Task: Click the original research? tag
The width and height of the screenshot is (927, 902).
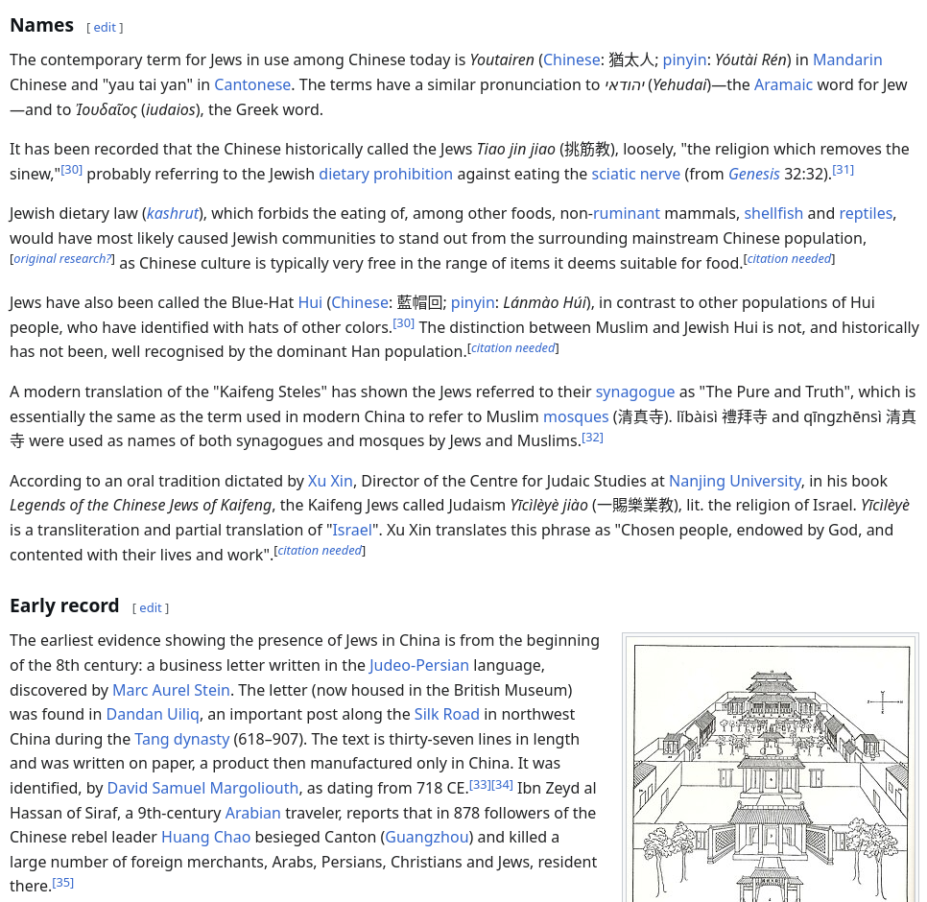Action: click(62, 258)
